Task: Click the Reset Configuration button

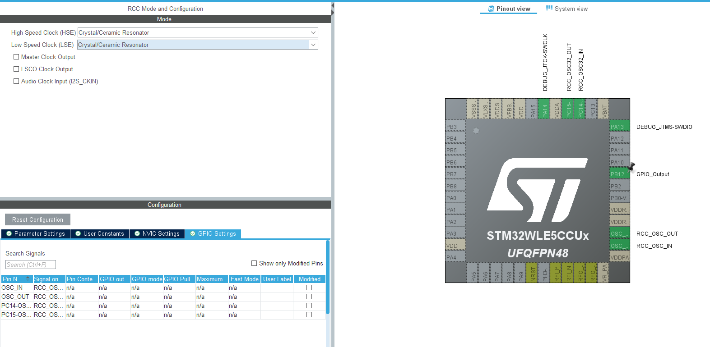Action: tap(37, 219)
